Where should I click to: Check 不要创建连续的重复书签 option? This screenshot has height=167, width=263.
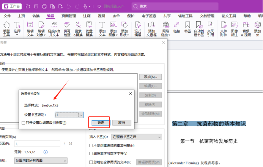point(91,145)
